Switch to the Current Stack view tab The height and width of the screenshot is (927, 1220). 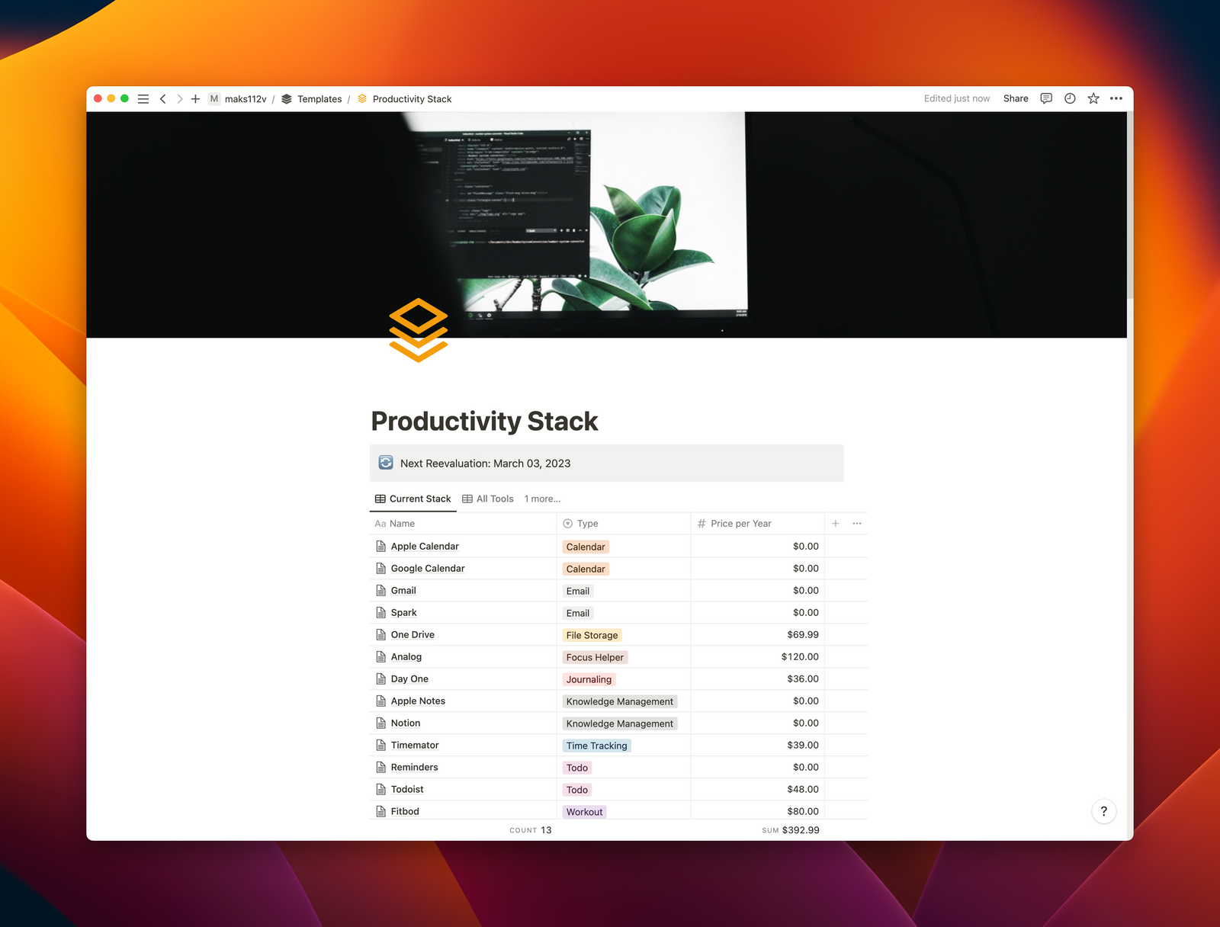[413, 499]
